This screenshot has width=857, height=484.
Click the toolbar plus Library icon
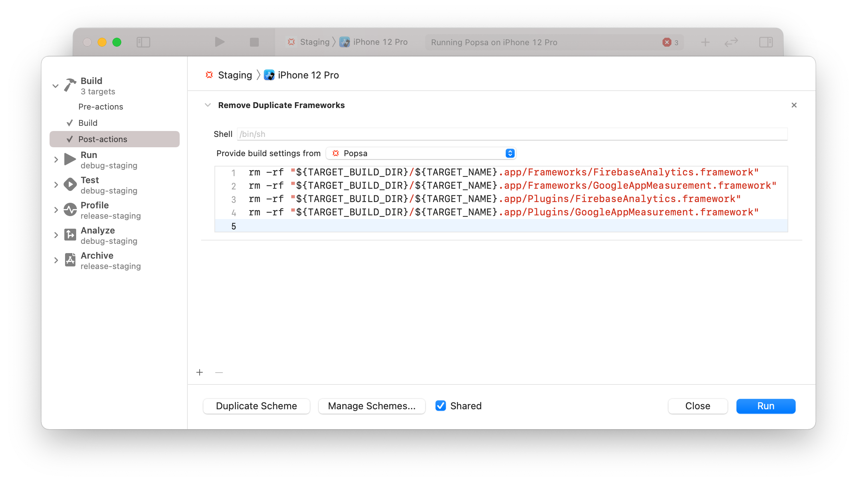705,42
